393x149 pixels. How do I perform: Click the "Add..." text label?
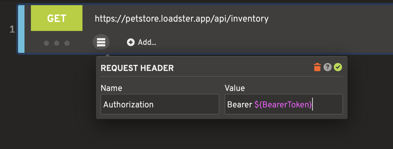(147, 42)
